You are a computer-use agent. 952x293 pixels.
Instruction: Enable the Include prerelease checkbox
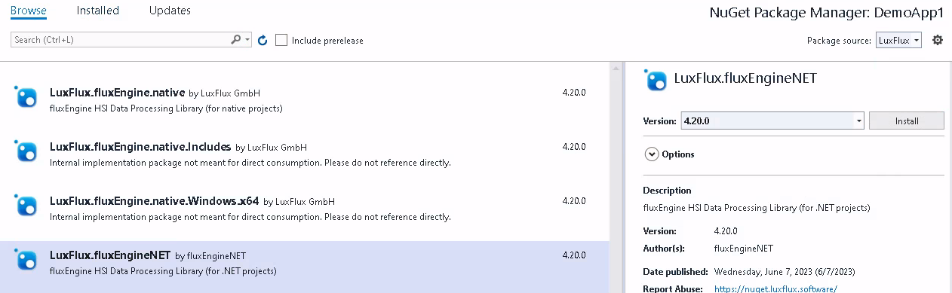(x=281, y=40)
